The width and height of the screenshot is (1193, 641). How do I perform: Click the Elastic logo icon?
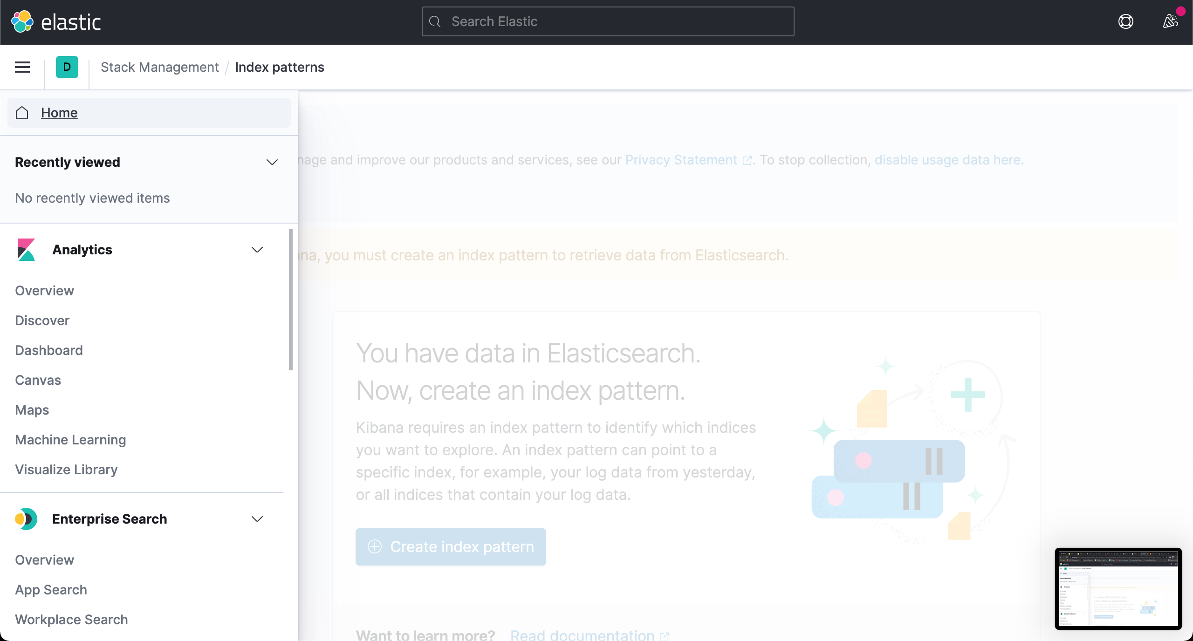click(22, 21)
